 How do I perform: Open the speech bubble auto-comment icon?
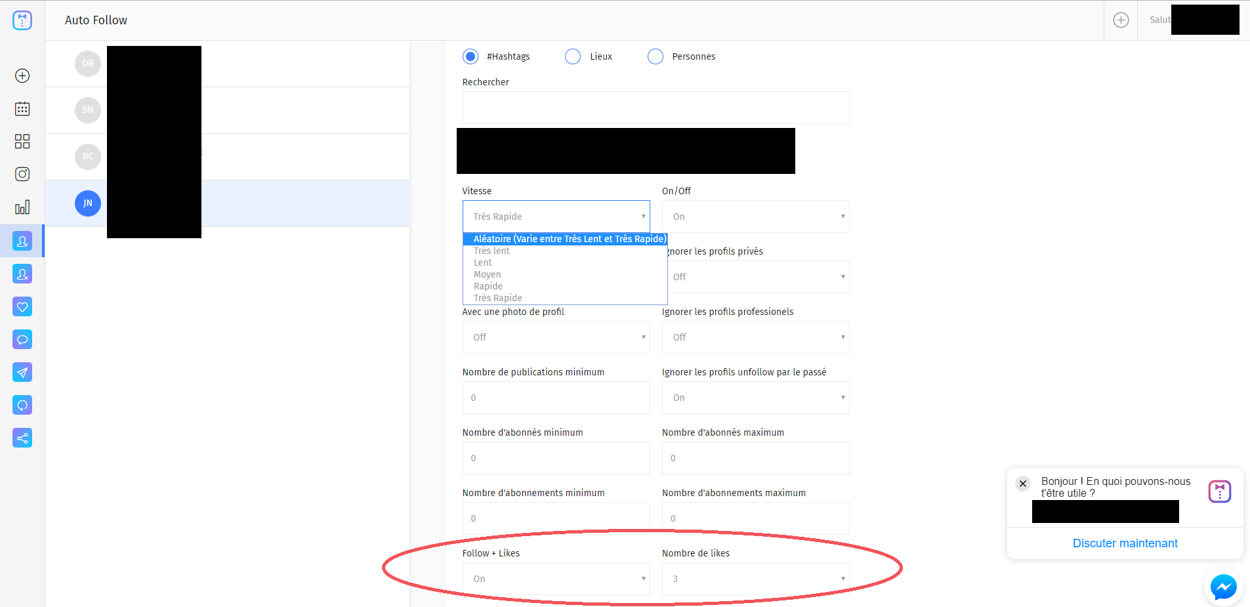point(22,339)
